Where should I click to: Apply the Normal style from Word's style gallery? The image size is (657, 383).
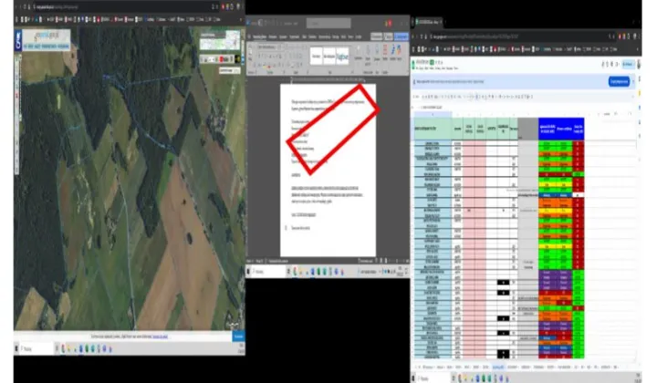pyautogui.click(x=317, y=57)
